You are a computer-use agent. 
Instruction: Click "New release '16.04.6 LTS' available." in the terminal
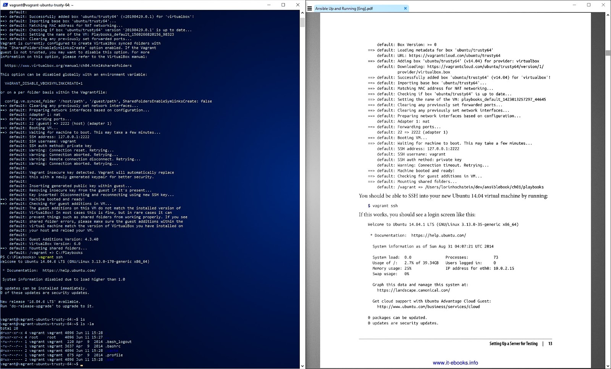click(x=40, y=302)
